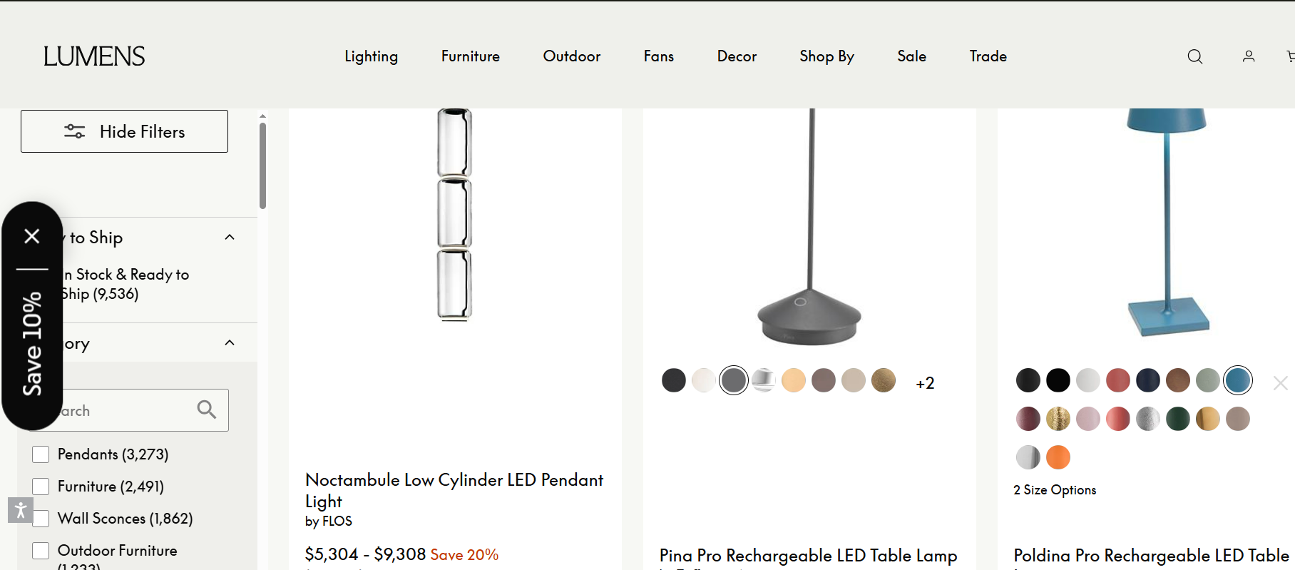Check the Furniture filter checkbox

[41, 487]
